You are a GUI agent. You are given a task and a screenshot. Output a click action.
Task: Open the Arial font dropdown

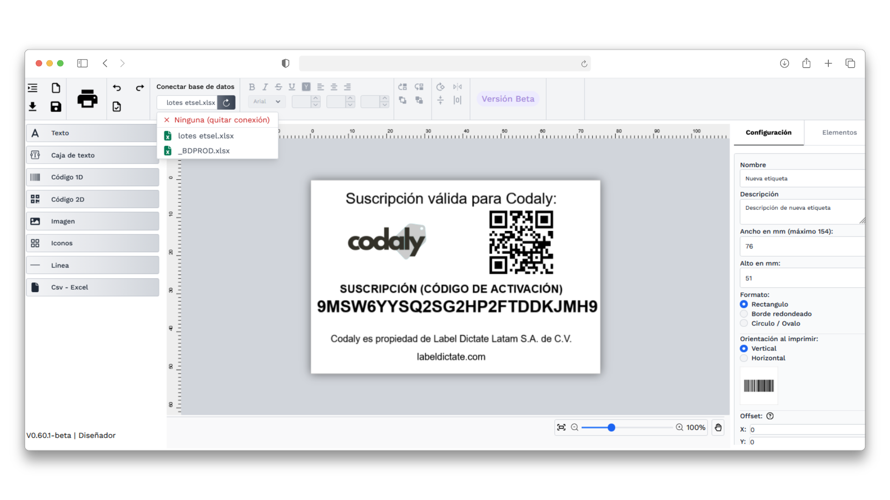[267, 102]
